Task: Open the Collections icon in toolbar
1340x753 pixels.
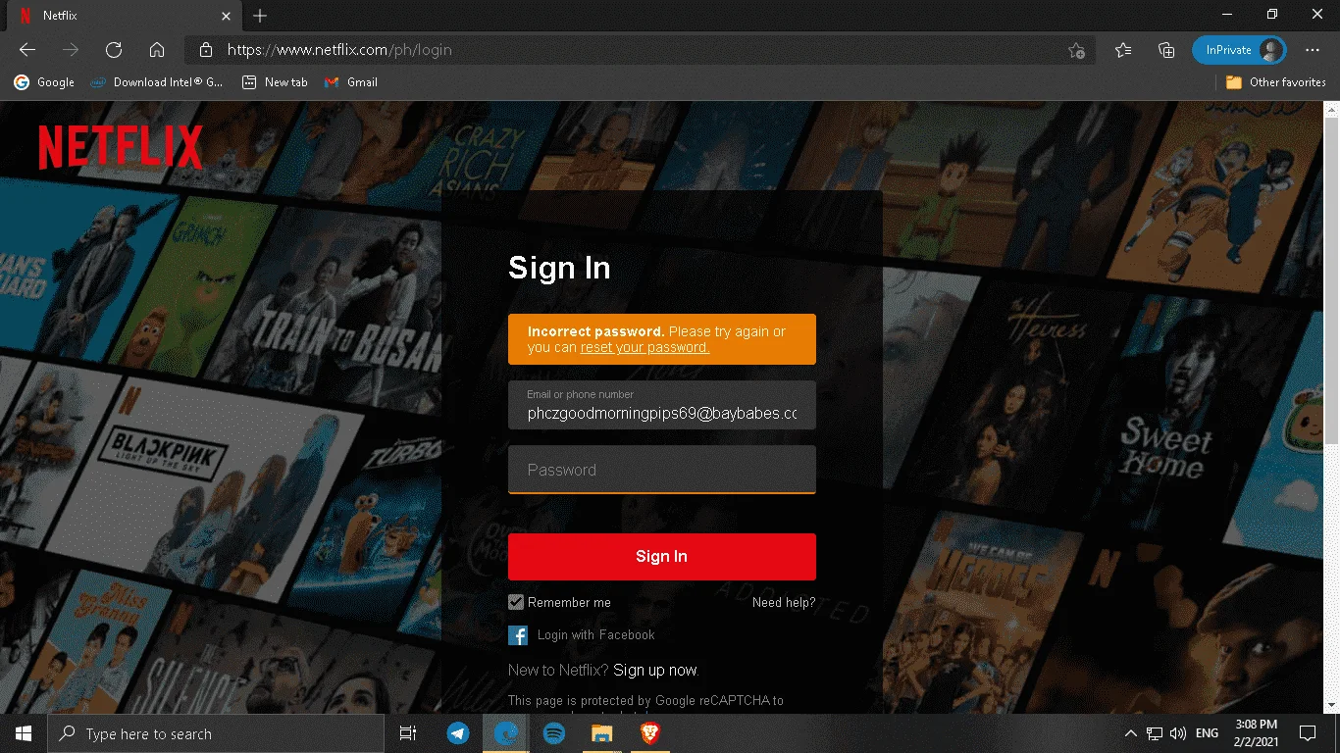Action: coord(1166,50)
